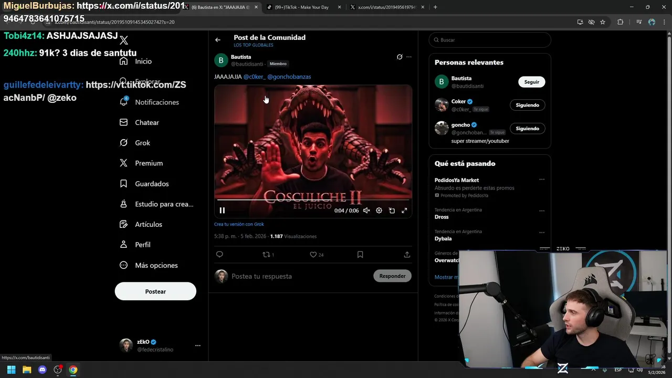Like the post with the heart icon
The image size is (672, 378).
click(x=313, y=255)
